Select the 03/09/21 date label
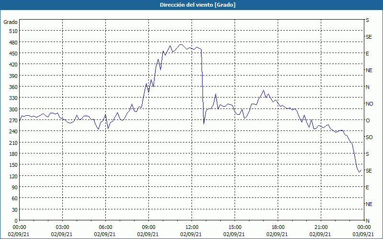The image size is (383, 239). [363, 234]
